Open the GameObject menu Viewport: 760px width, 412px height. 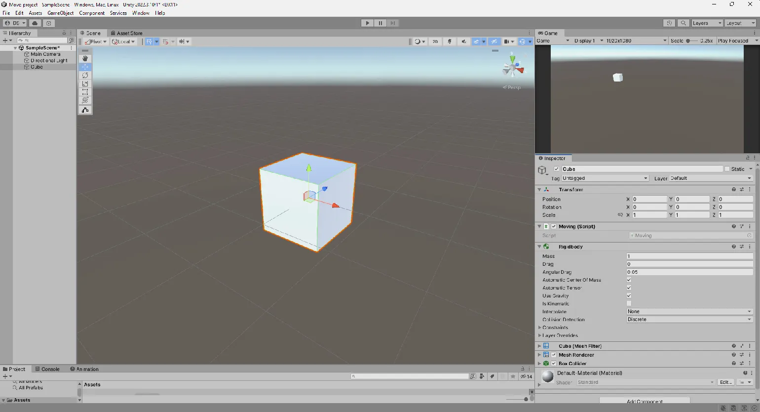(60, 13)
